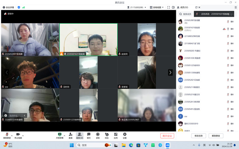Open the 回应 reactions icon

pyautogui.click(x=107, y=135)
